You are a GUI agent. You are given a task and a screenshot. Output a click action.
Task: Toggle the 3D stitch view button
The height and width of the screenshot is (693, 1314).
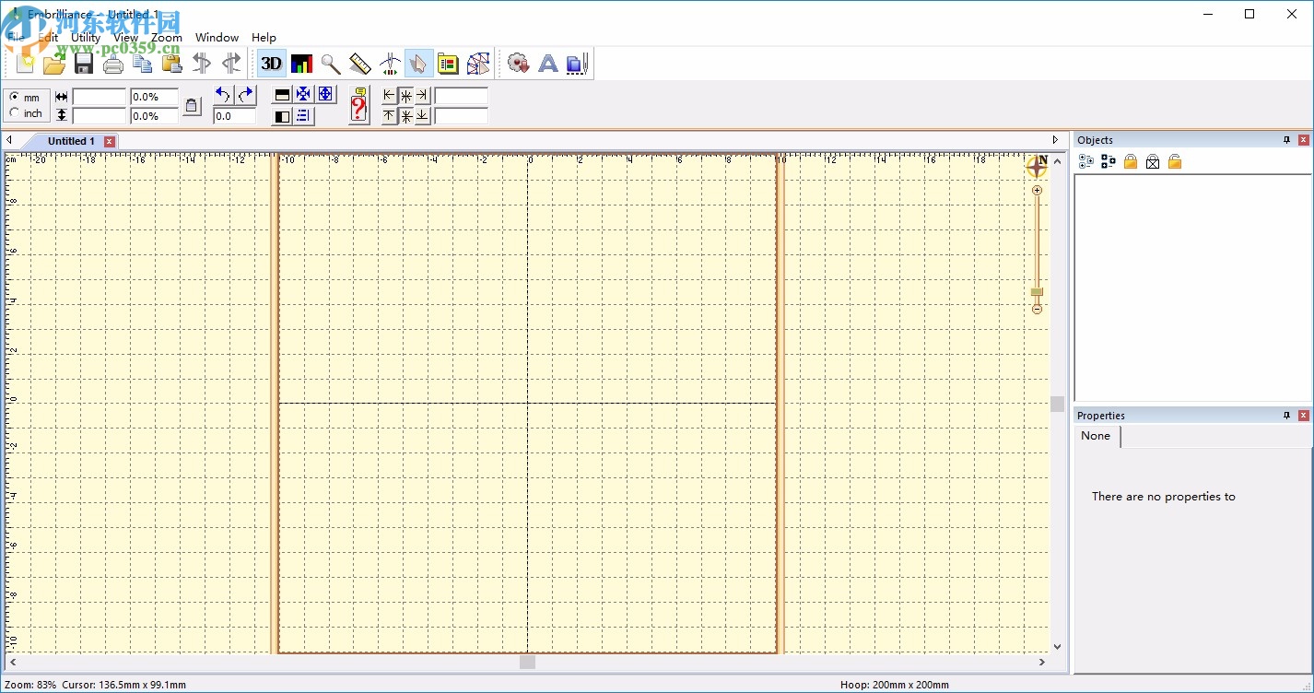point(271,64)
